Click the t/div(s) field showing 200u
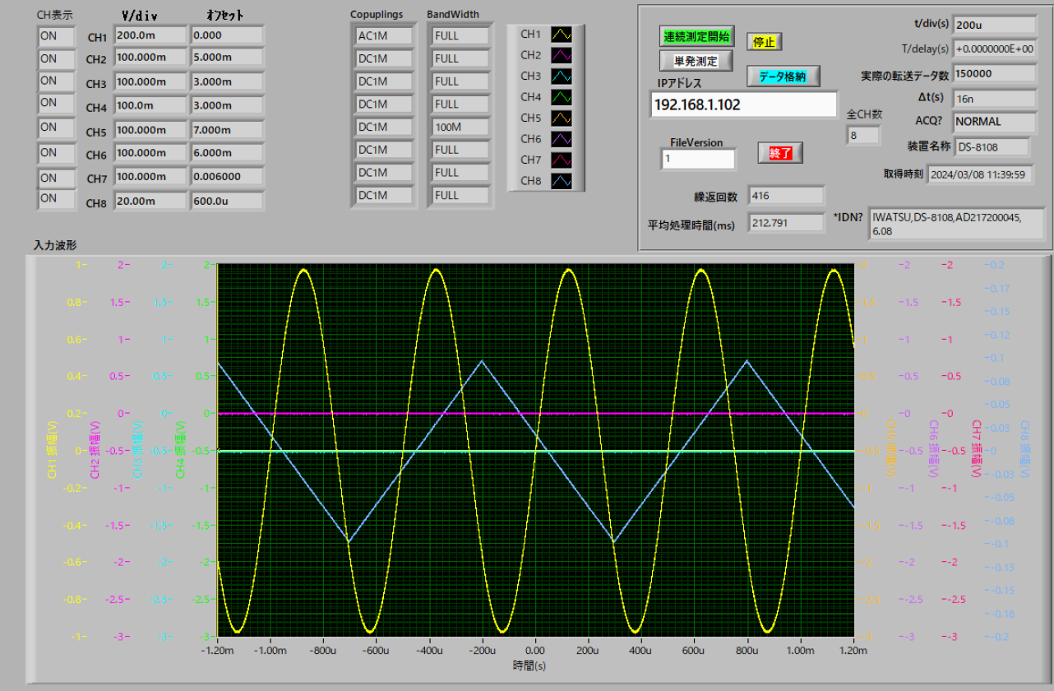Screen dimensions: 1054x691 tap(994, 25)
